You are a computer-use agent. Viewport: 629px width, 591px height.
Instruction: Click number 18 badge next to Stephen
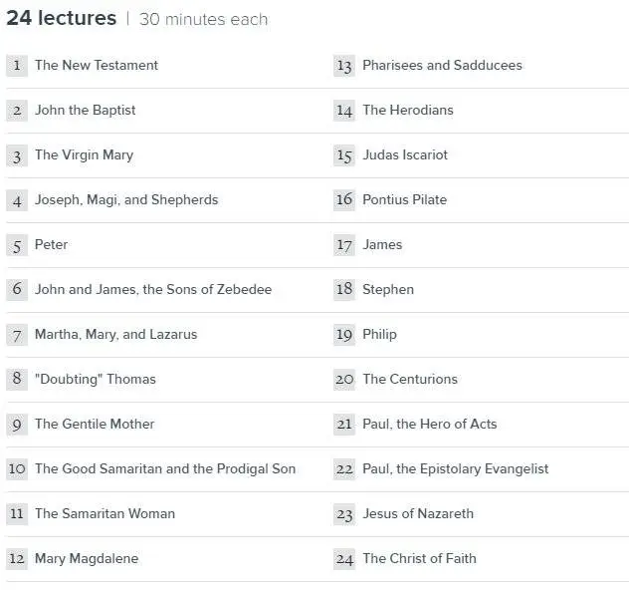point(344,290)
